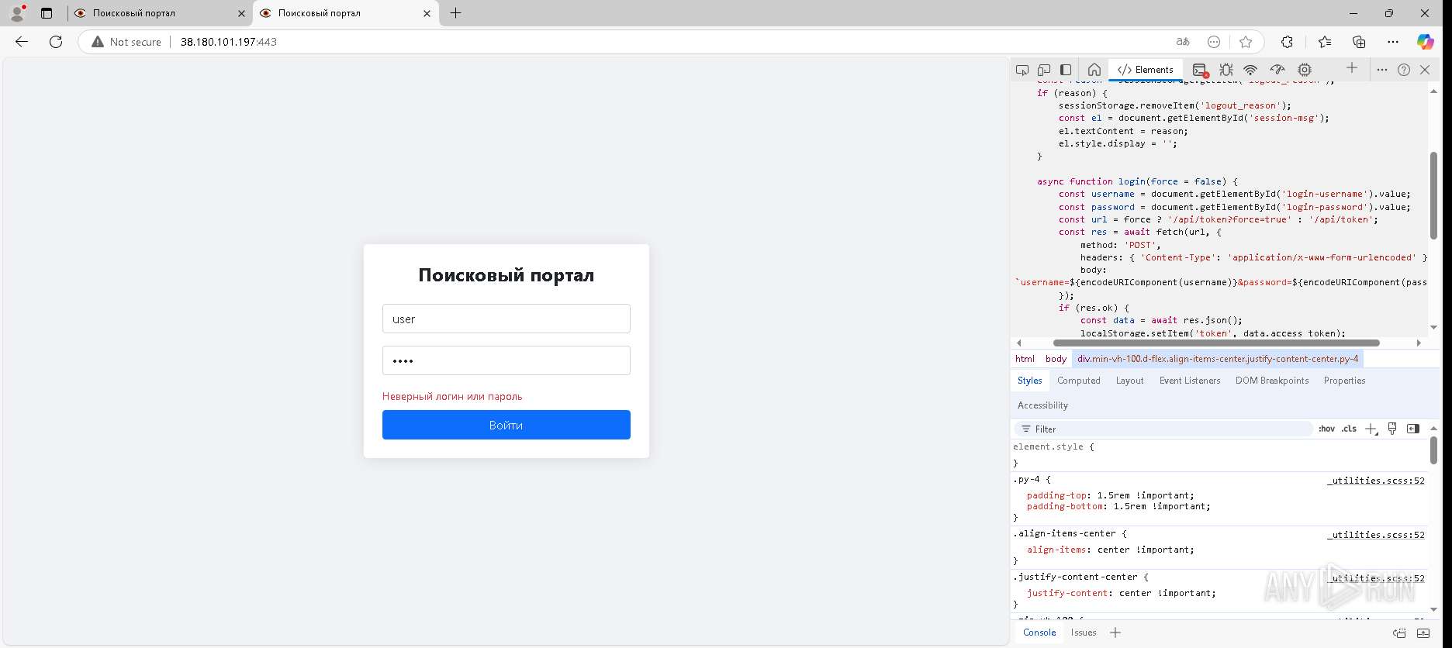The width and height of the screenshot is (1452, 648).
Task: Add page to favorites with star icon
Action: (x=1246, y=42)
